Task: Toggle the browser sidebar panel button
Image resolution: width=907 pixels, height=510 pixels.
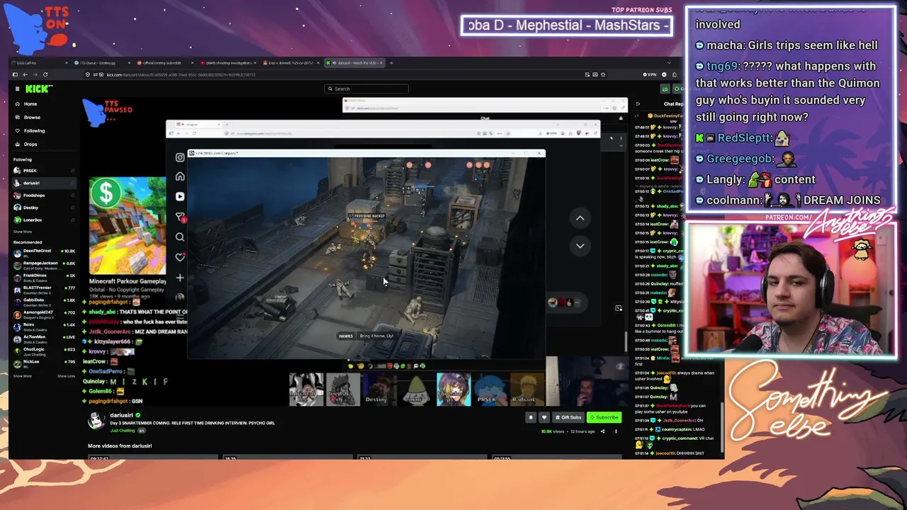Action: [15, 74]
